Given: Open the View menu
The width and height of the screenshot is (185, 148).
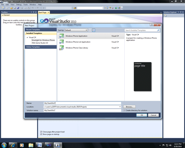Looking at the screenshot, I should tap(12, 5).
